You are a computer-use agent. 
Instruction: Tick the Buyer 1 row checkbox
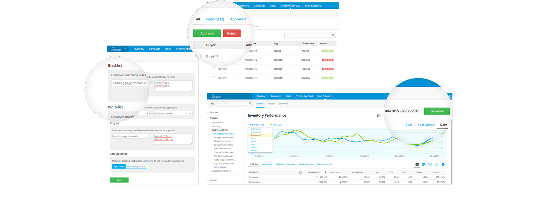[x=199, y=56]
